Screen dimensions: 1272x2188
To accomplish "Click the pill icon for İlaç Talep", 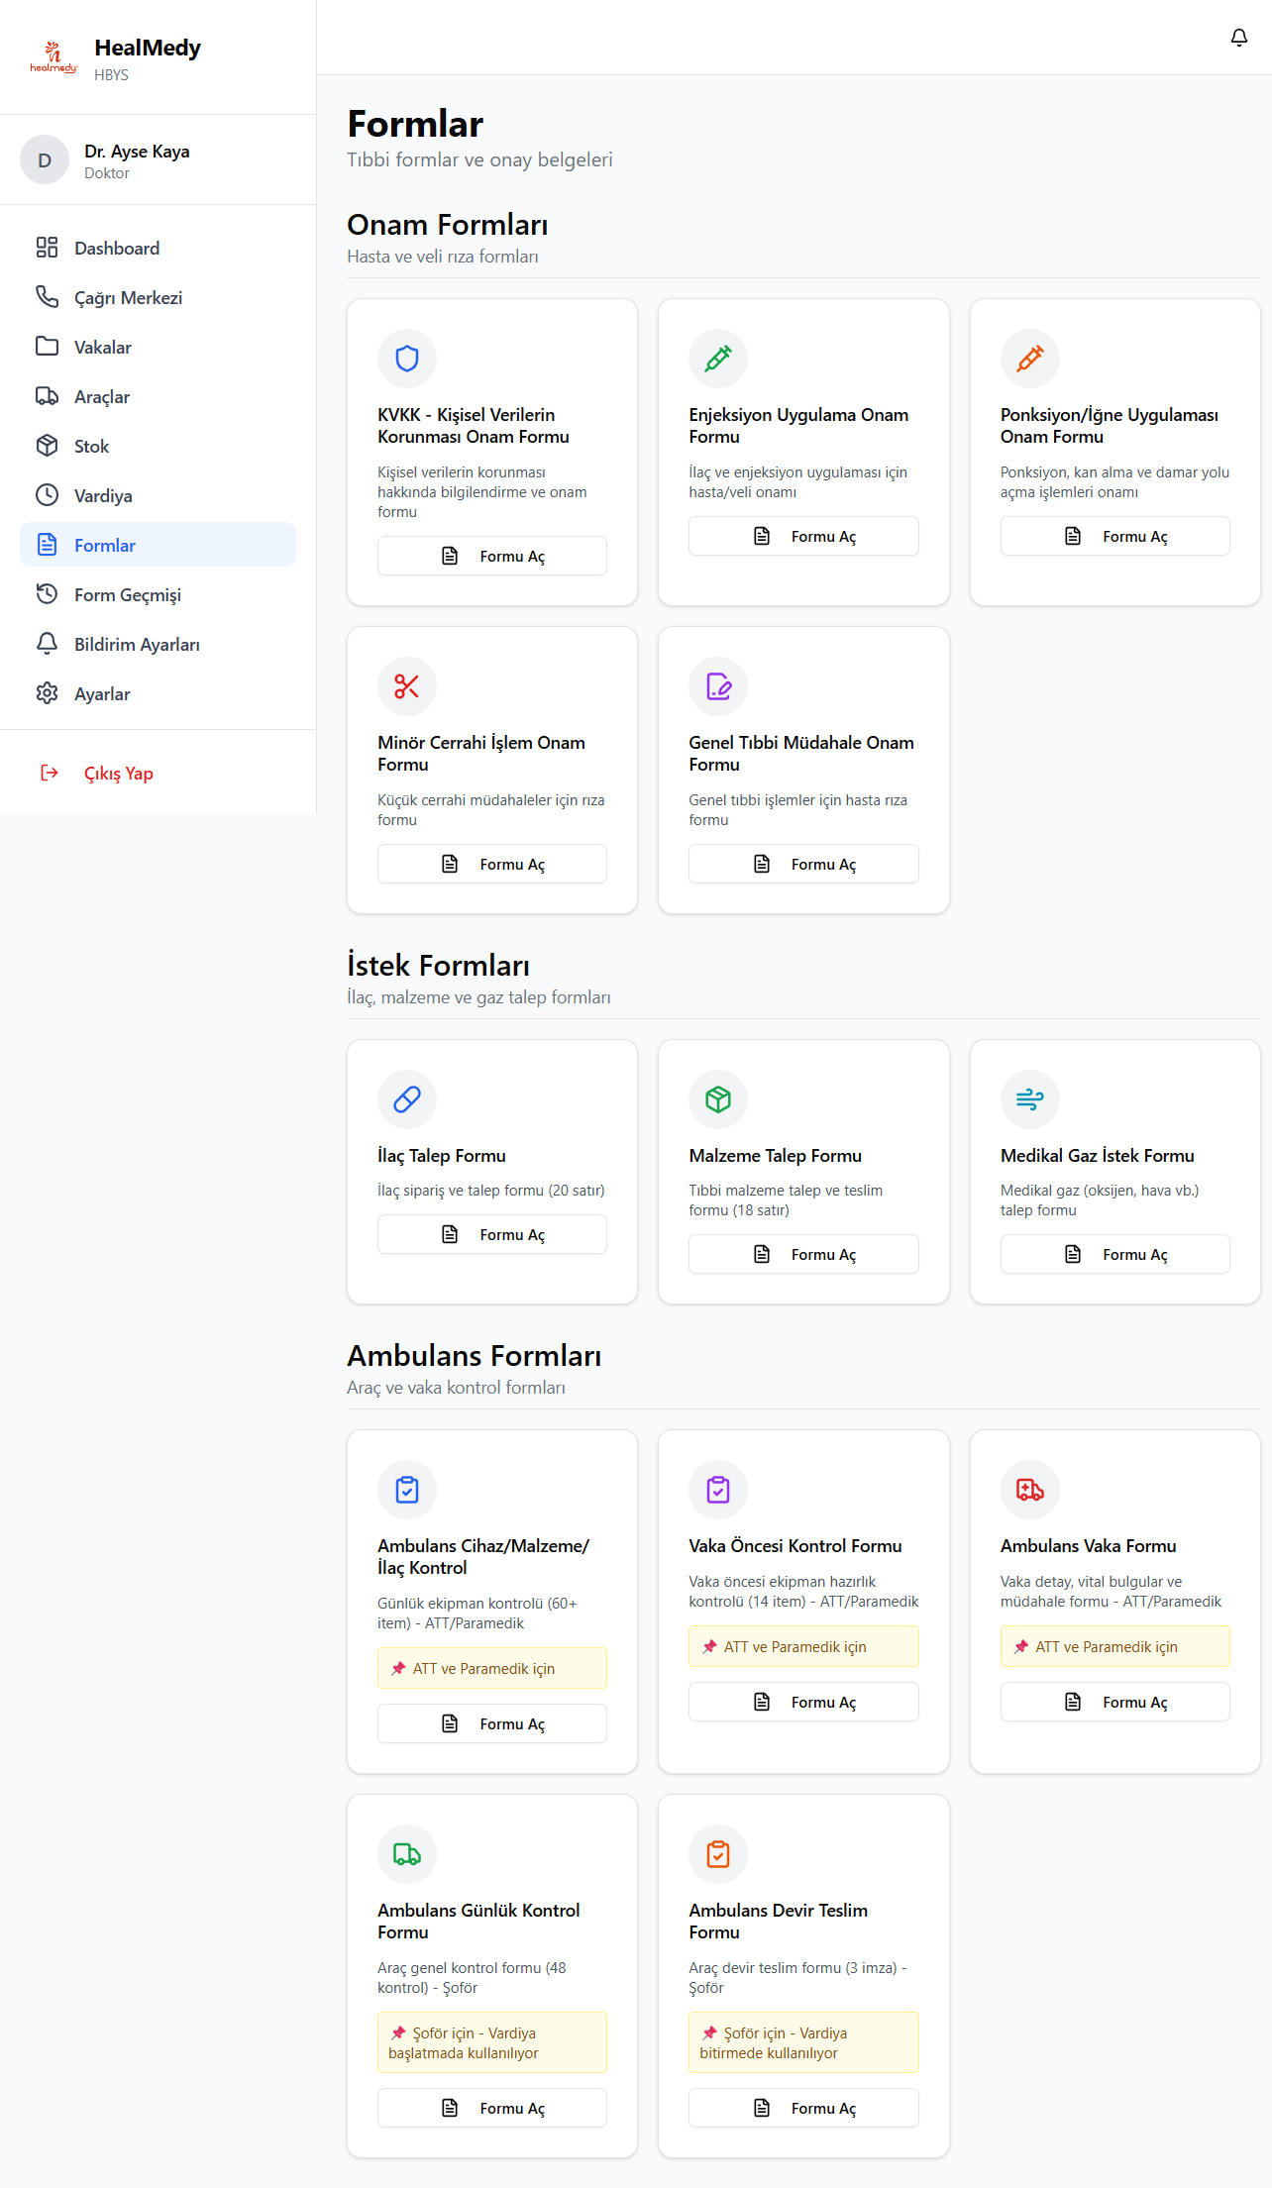I will click(x=407, y=1099).
